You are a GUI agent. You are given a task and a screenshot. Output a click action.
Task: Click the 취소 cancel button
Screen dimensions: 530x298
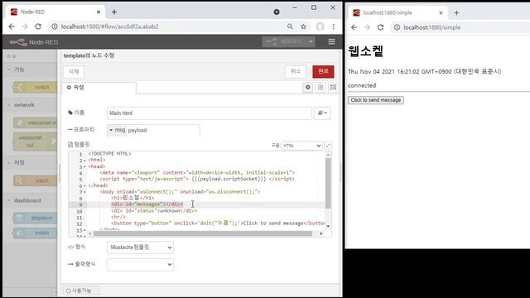tap(296, 71)
